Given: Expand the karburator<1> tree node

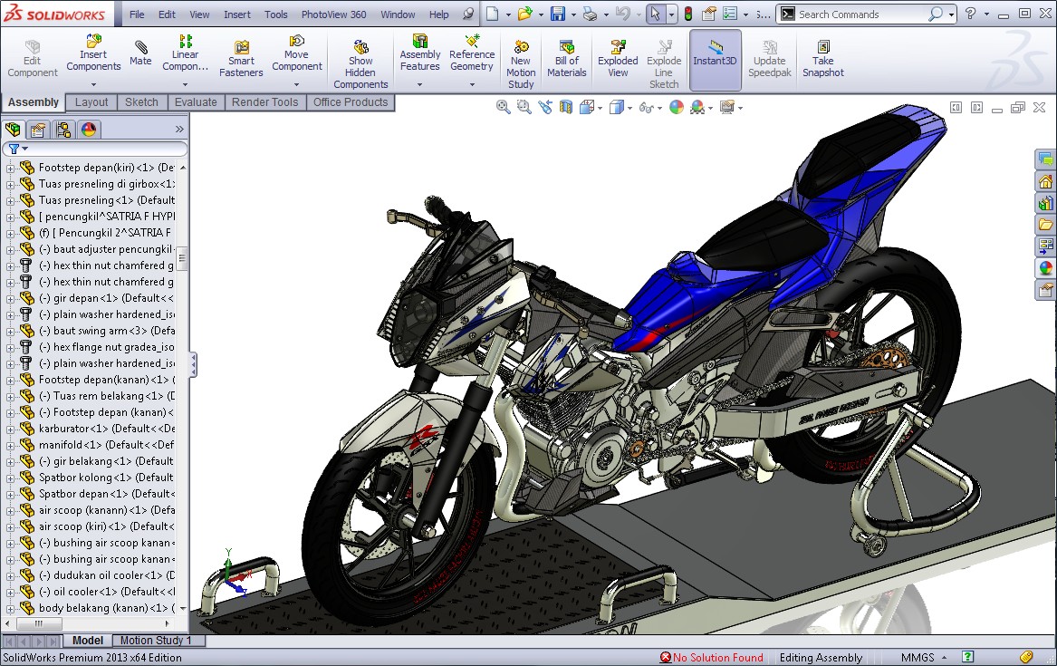Looking at the screenshot, I should (x=9, y=429).
